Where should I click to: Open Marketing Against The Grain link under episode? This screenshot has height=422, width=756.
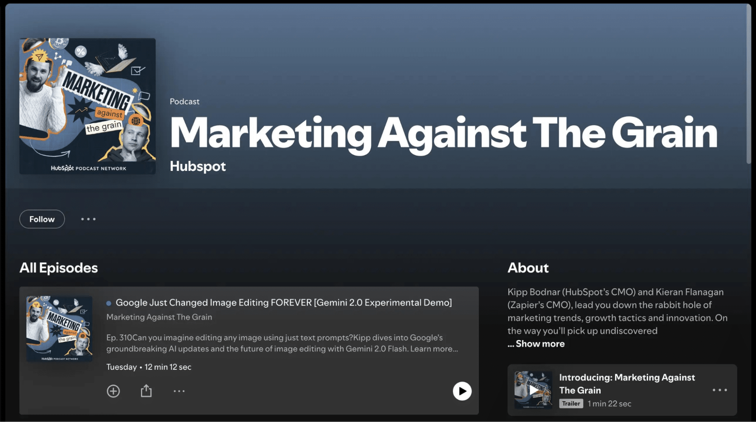point(159,317)
